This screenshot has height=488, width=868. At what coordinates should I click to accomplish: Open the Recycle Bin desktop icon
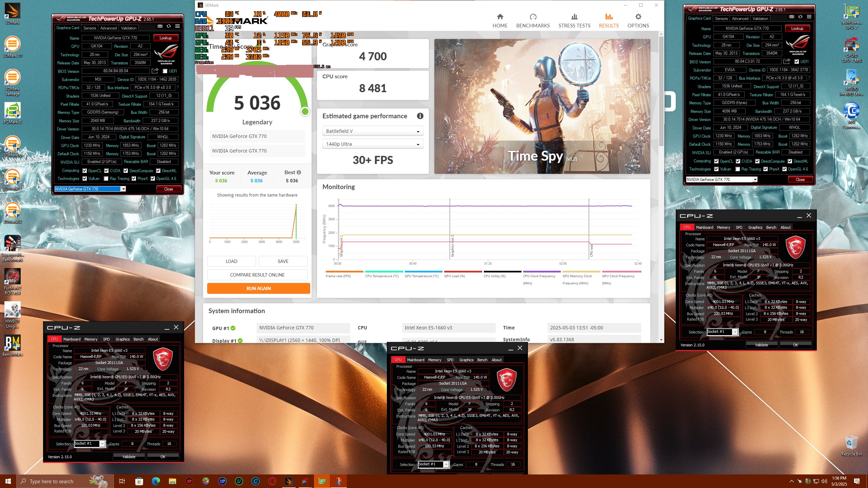[x=851, y=445]
